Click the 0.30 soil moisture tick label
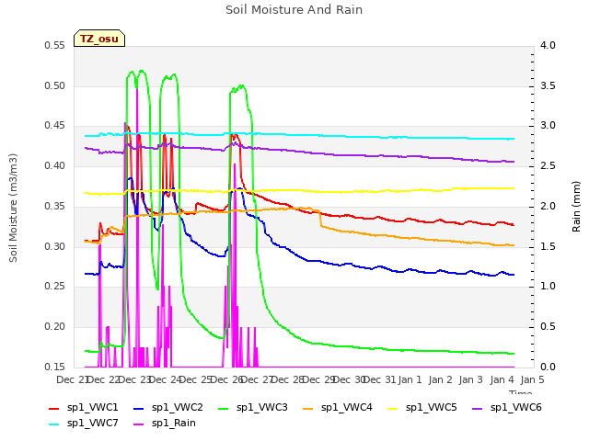Image resolution: width=589 pixels, height=441 pixels. point(54,246)
